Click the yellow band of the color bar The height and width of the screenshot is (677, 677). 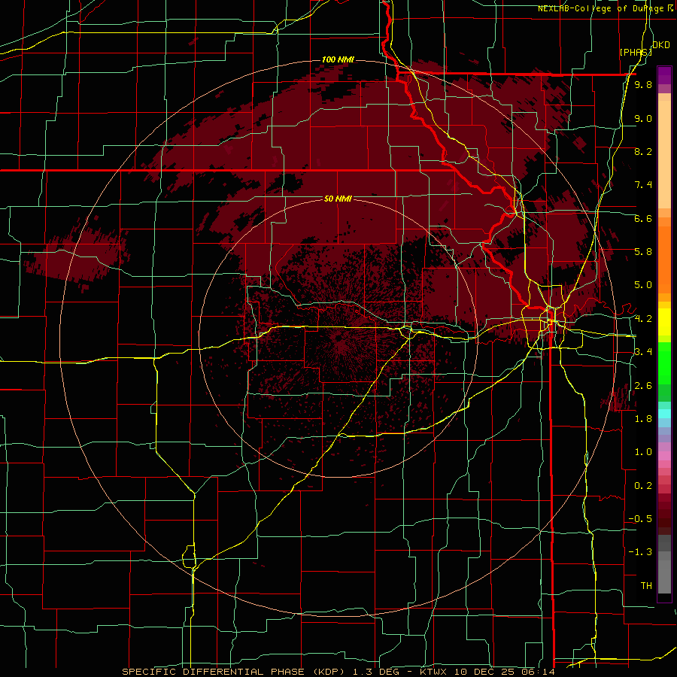[x=664, y=322]
